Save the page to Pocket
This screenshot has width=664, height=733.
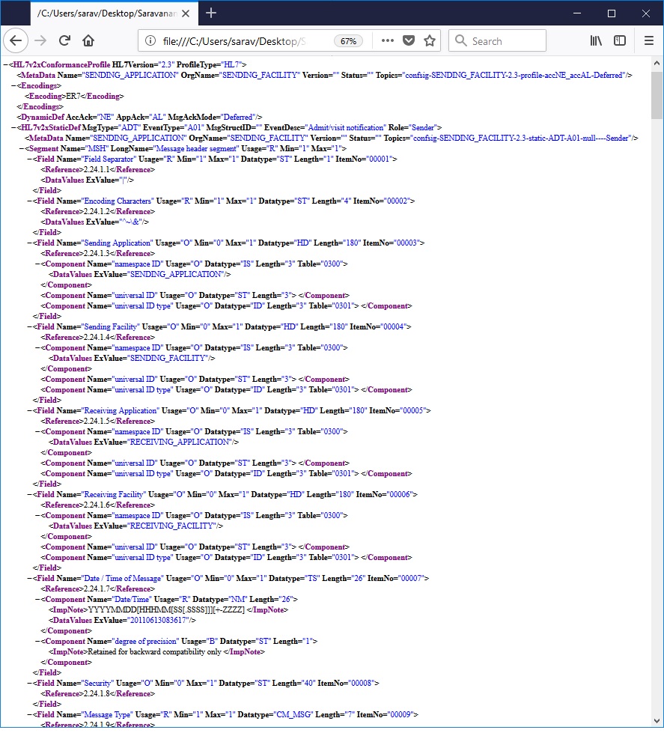[x=409, y=40]
